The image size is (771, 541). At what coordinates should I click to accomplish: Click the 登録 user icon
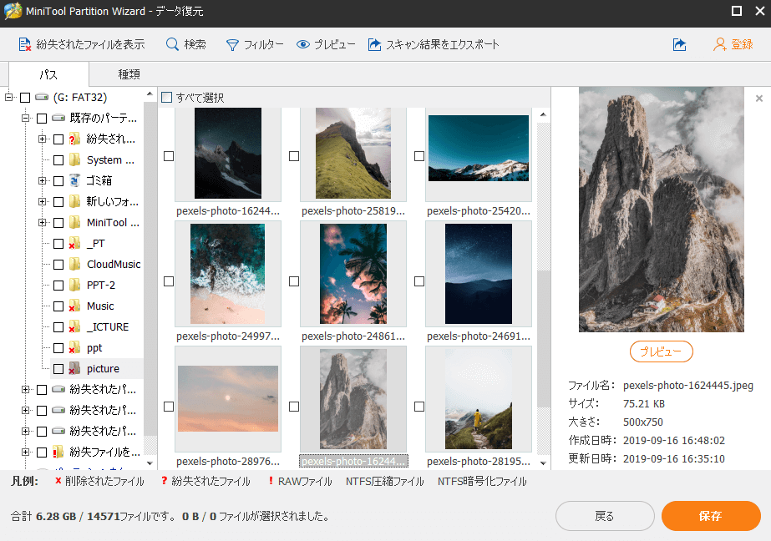(x=719, y=45)
